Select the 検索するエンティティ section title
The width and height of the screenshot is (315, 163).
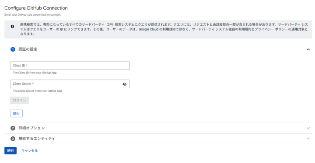coord(37,139)
